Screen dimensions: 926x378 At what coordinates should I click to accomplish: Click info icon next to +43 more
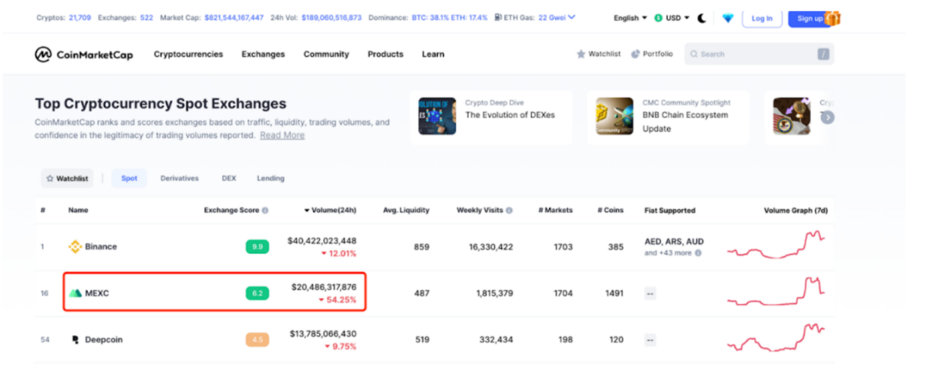point(699,253)
